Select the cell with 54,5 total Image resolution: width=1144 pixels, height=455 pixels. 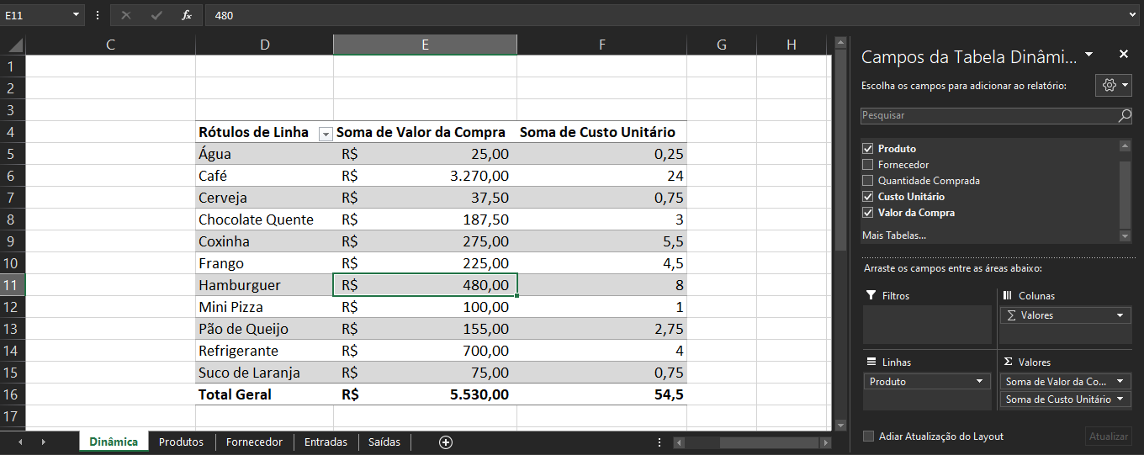[601, 394]
